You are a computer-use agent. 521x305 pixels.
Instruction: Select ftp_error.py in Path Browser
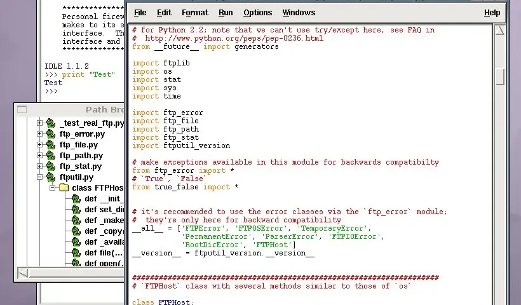click(x=82, y=134)
